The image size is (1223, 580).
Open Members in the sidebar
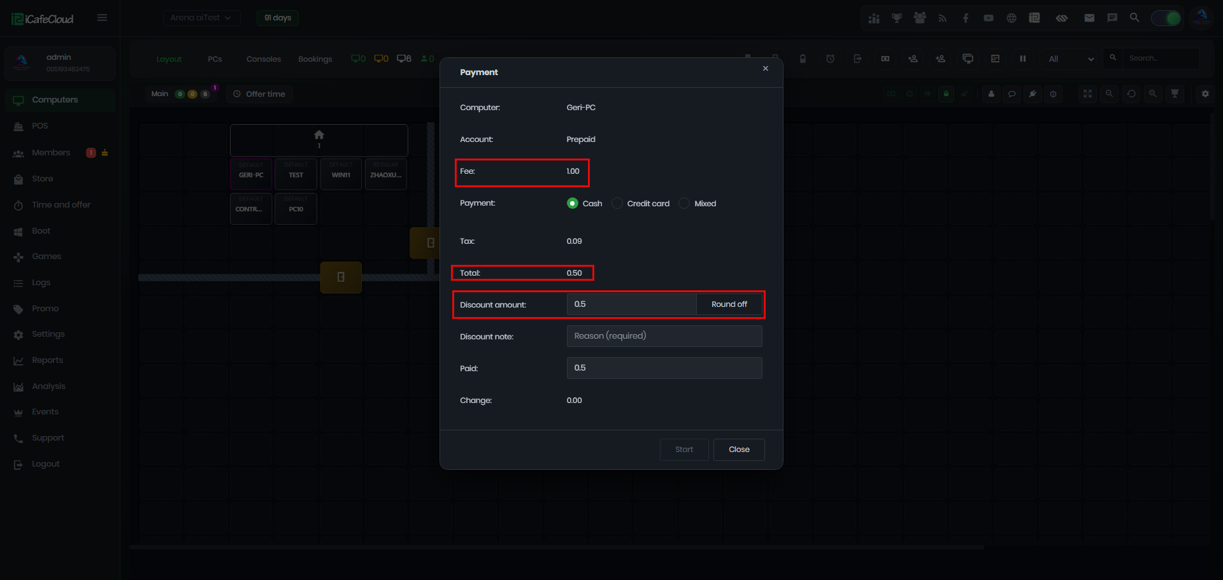[x=60, y=153]
